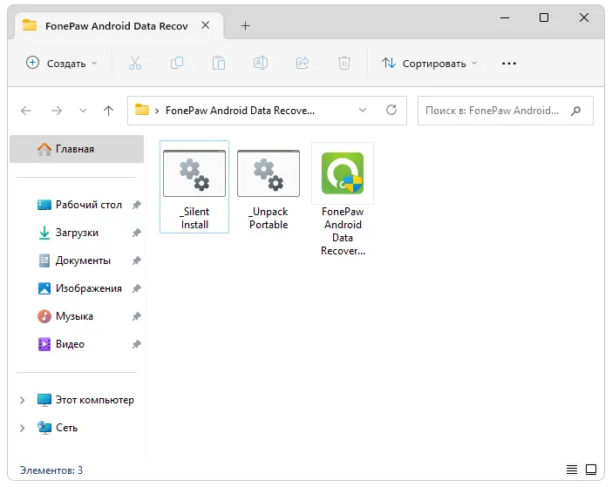
Task: Close the Explorer window
Action: click(584, 17)
